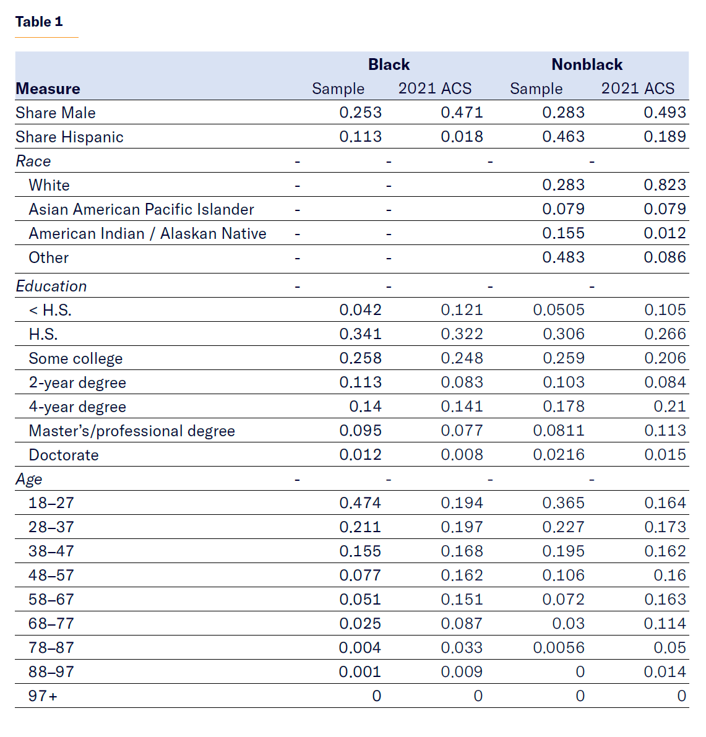Select the 0.474 value in 18–27 row
Image resolution: width=706 pixels, height=737 pixels.
click(x=360, y=502)
